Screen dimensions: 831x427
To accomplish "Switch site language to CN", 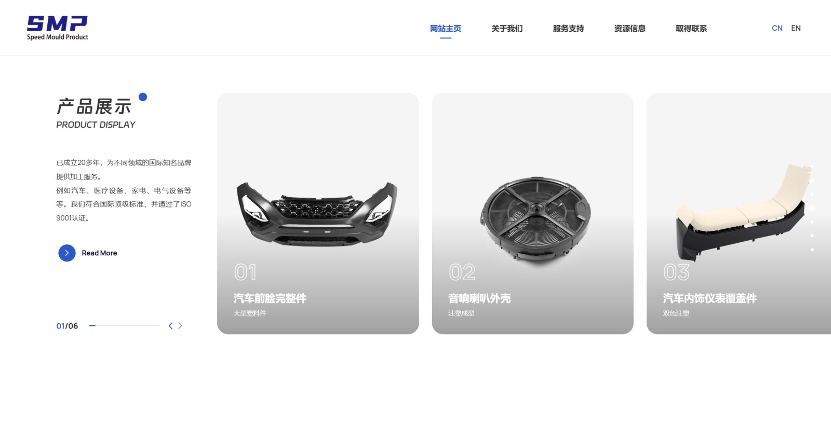I will (777, 29).
